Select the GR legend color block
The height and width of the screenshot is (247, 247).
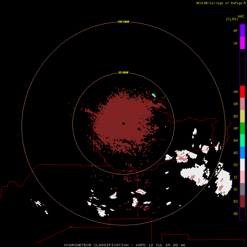point(242,104)
